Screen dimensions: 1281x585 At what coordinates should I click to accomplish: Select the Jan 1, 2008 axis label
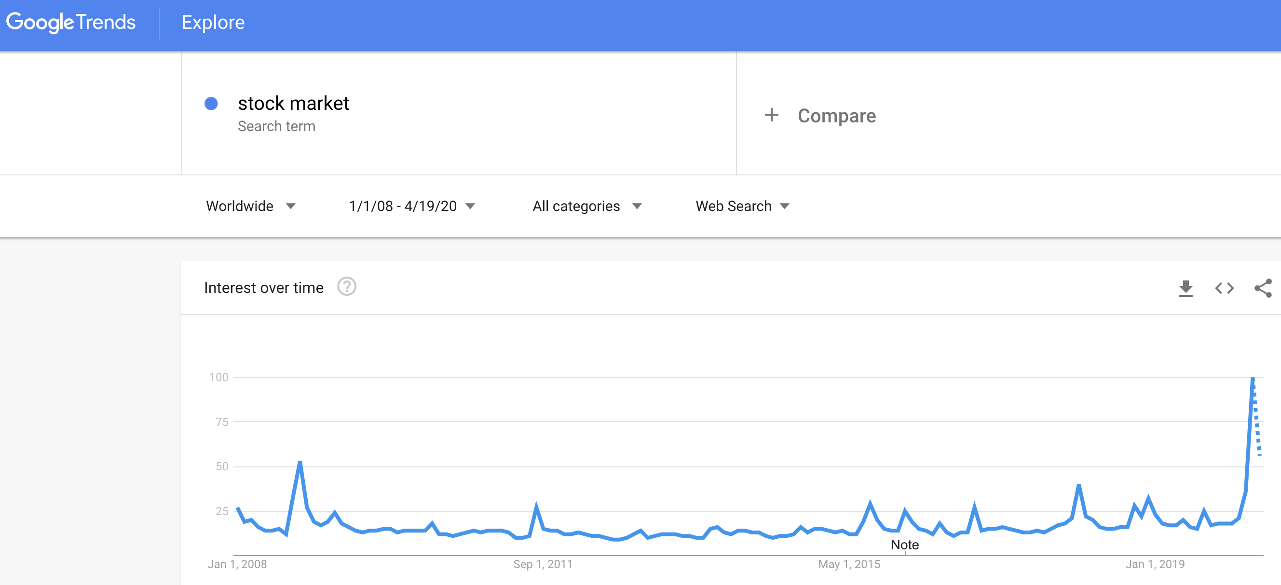point(237,564)
